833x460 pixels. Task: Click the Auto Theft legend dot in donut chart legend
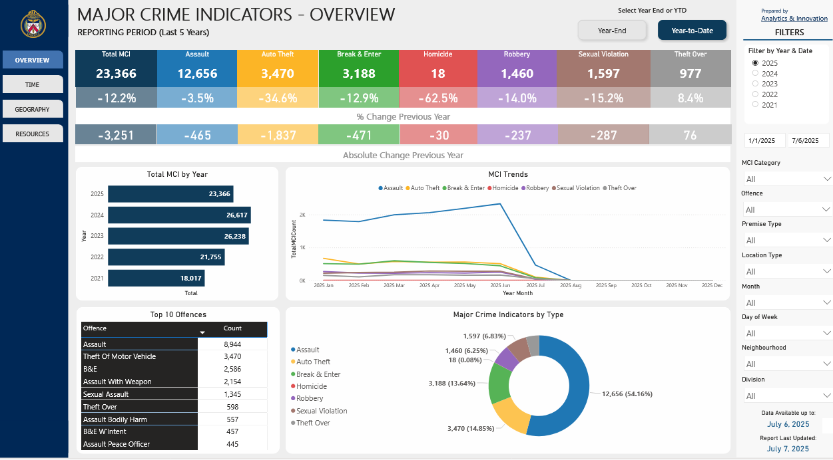tap(292, 362)
